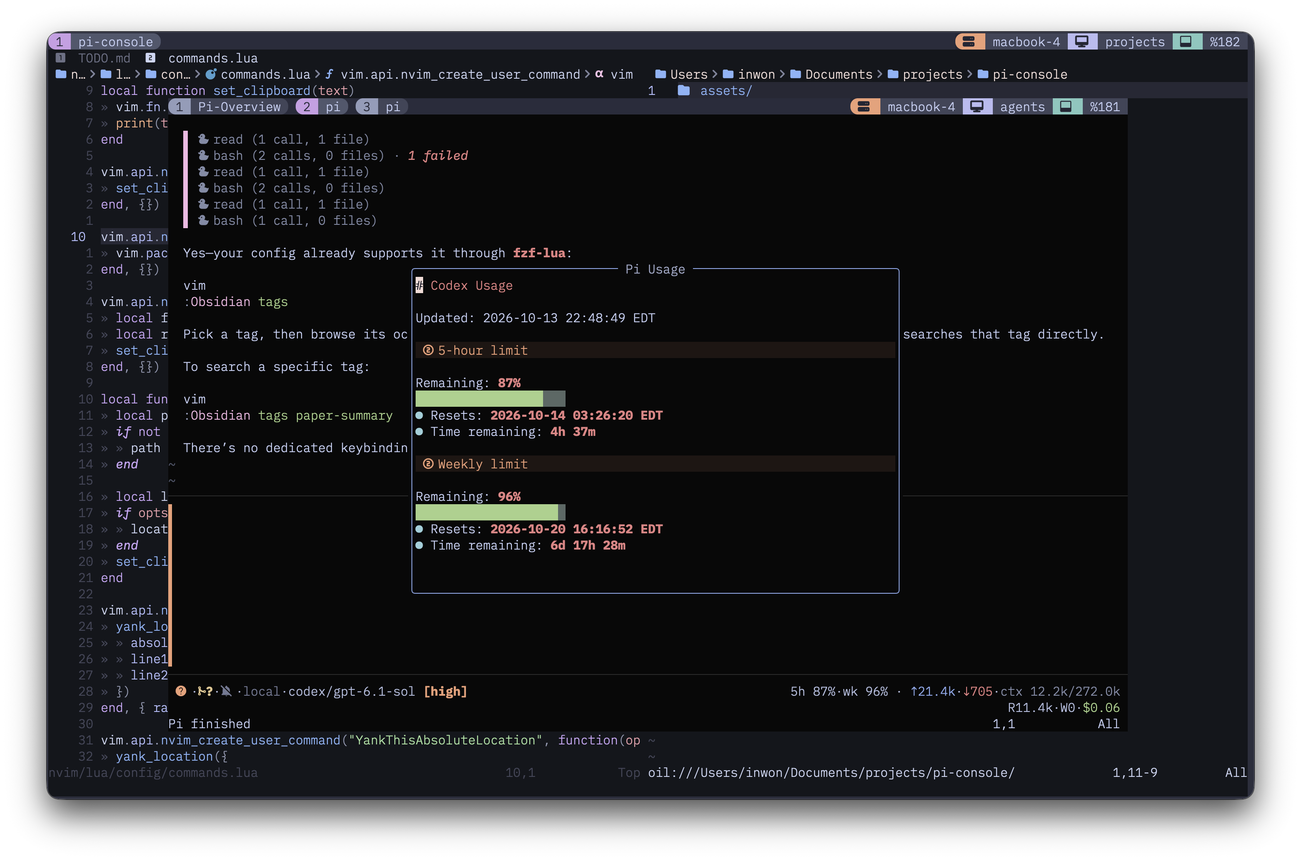Click the level-2 icon beside 5-hour limit
1301x861 pixels.
[429, 350]
